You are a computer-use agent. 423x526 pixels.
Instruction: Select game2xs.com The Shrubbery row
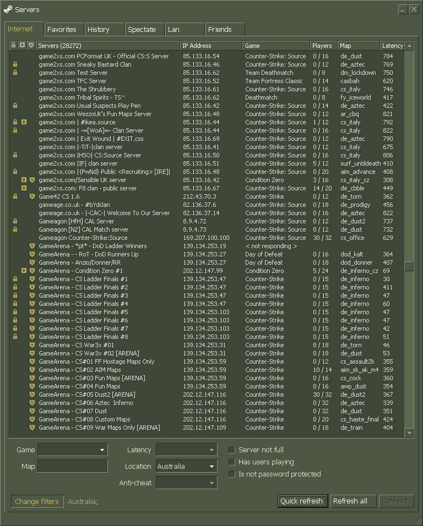click(x=207, y=89)
